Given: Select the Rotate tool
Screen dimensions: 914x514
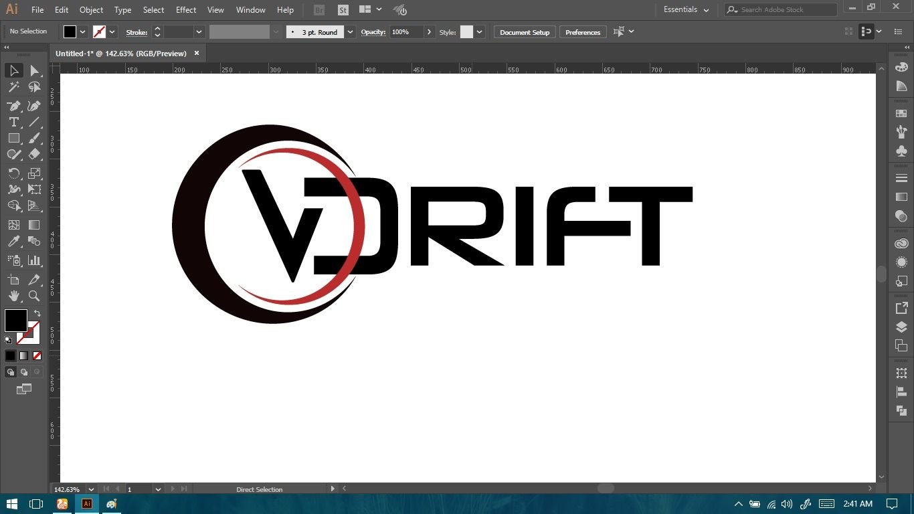Looking at the screenshot, I should pyautogui.click(x=13, y=174).
